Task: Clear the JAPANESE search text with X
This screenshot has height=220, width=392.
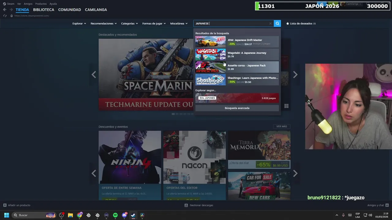Action: coord(270,24)
